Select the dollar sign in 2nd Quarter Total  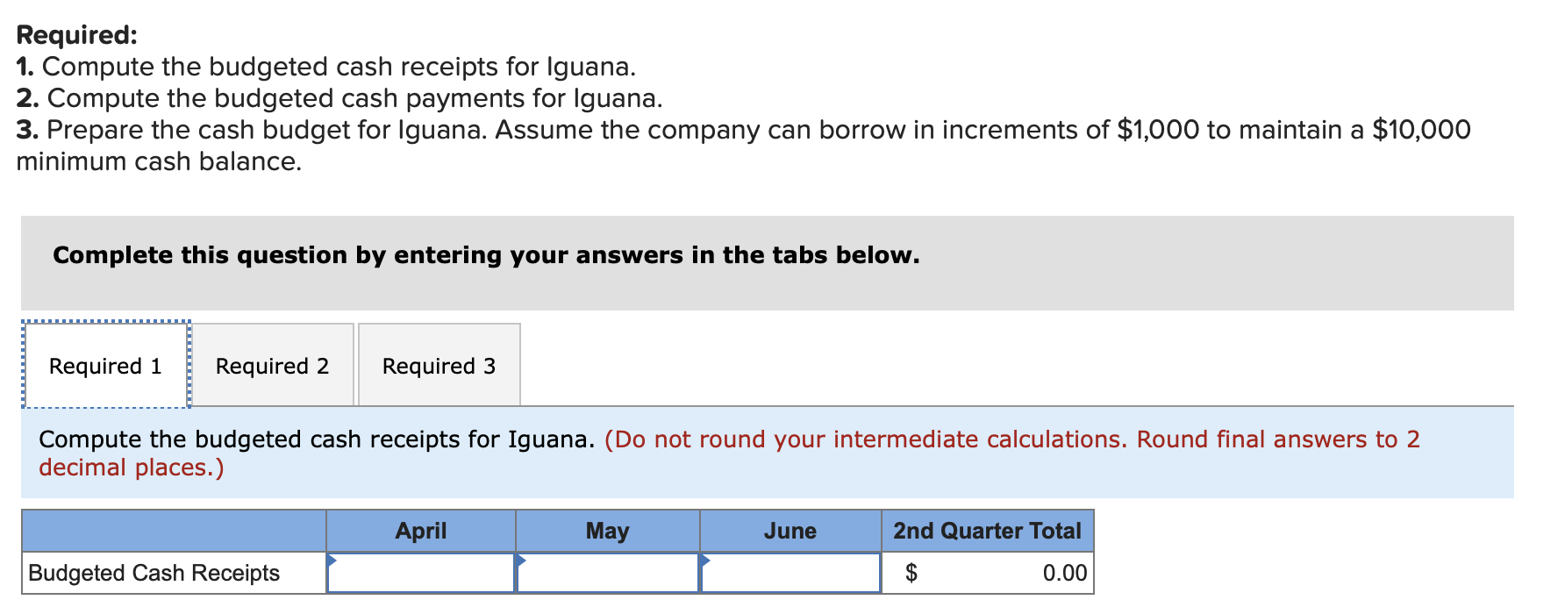912,573
